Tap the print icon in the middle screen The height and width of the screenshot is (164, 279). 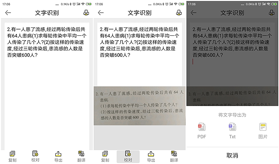(x=179, y=12)
